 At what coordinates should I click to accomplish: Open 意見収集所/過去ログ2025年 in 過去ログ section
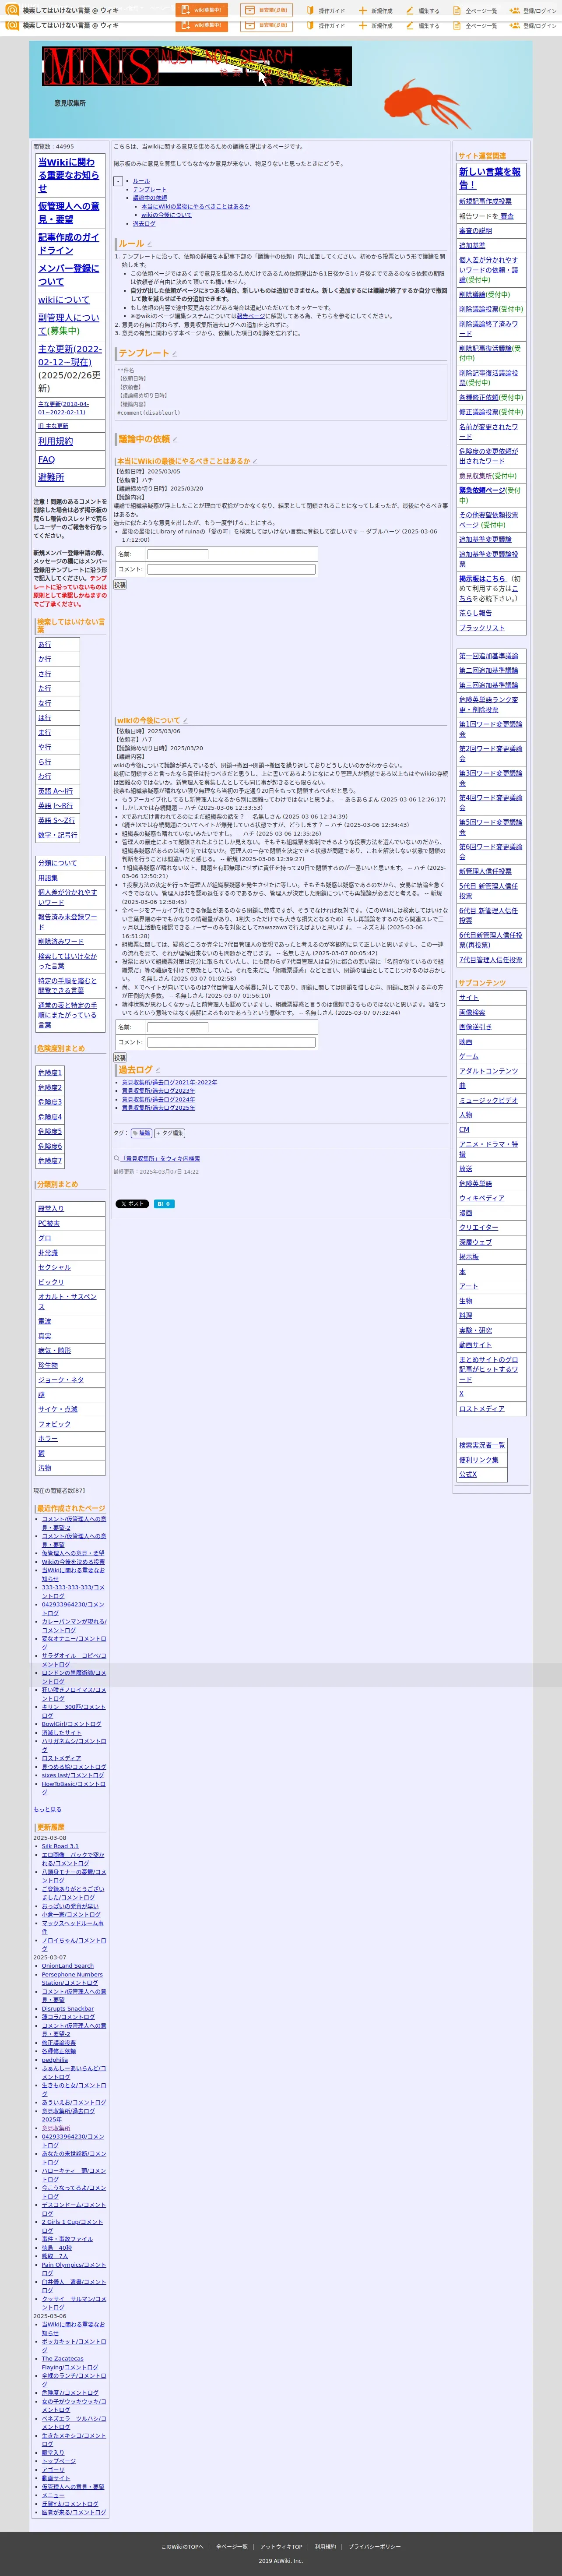(x=158, y=1108)
